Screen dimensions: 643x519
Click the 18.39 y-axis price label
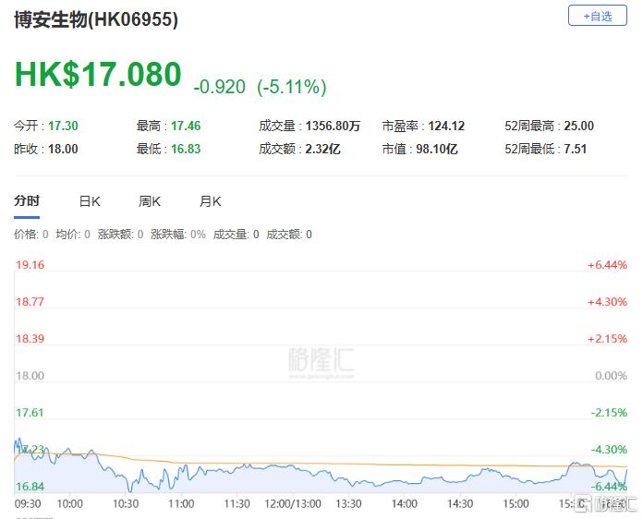pos(30,339)
